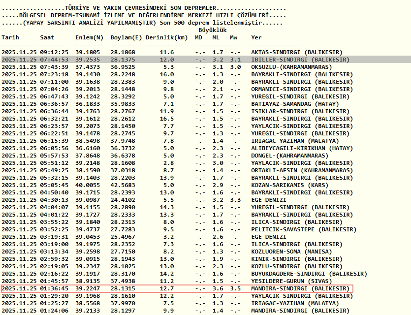Click time 07:11:00 in the list
411x315 pixels.
click(x=54, y=82)
